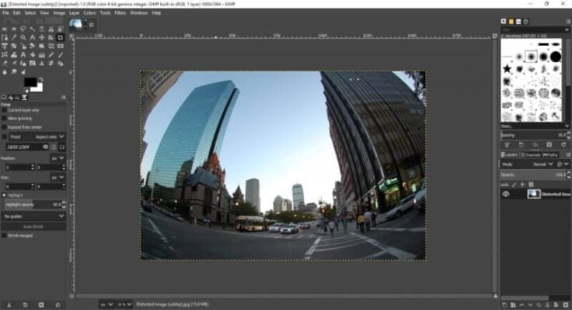
Task: Toggle the Fixed aspect ratio checkbox
Action: [x=5, y=136]
